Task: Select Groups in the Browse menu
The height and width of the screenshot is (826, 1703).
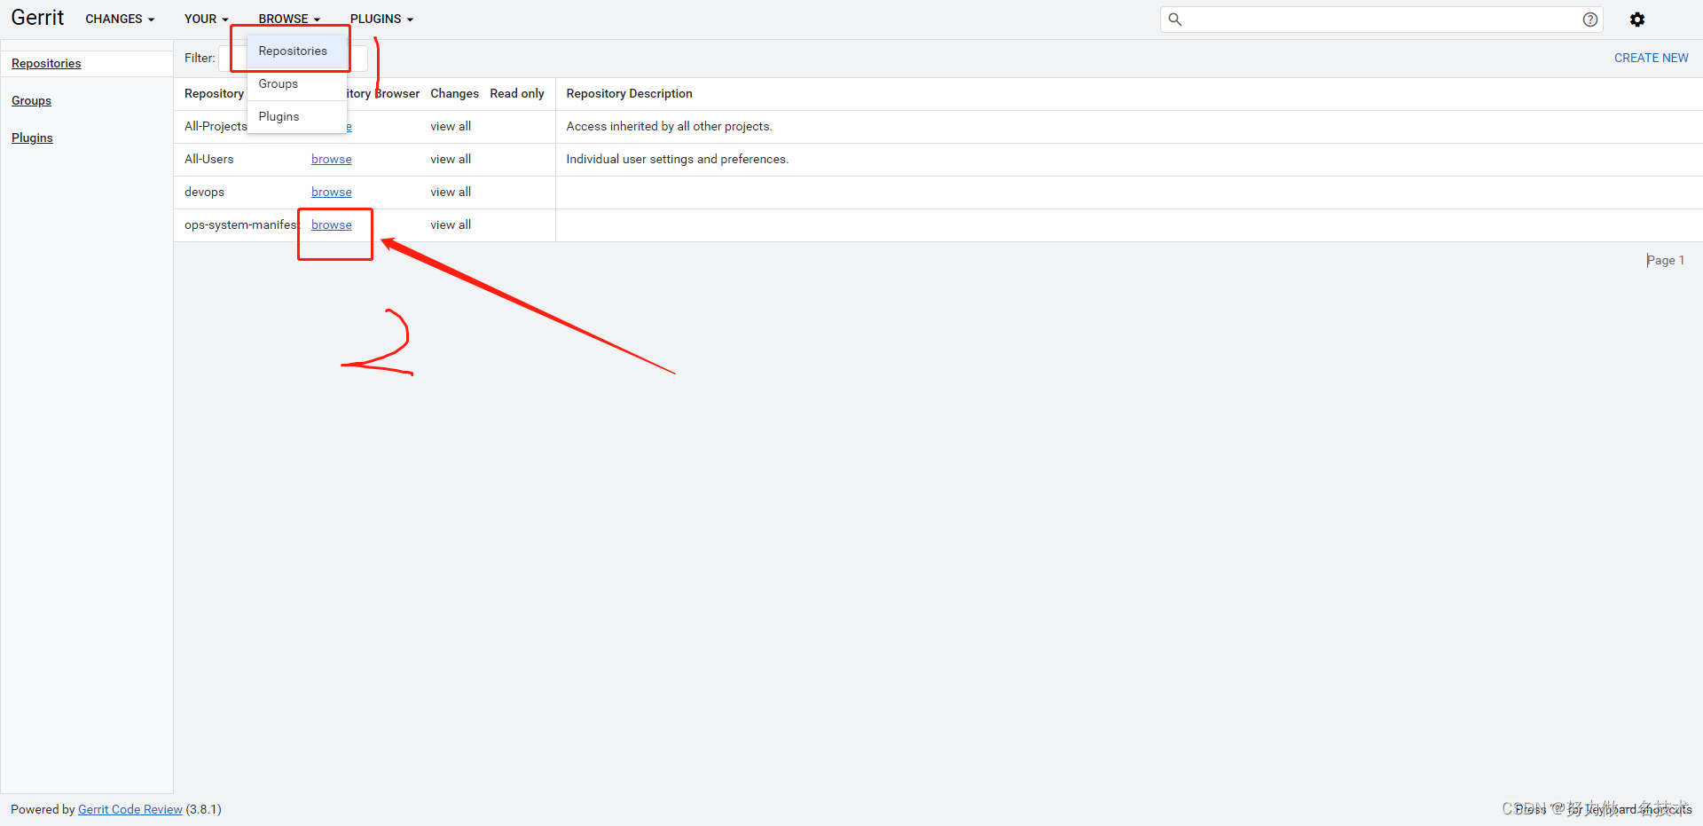Action: 297,83
